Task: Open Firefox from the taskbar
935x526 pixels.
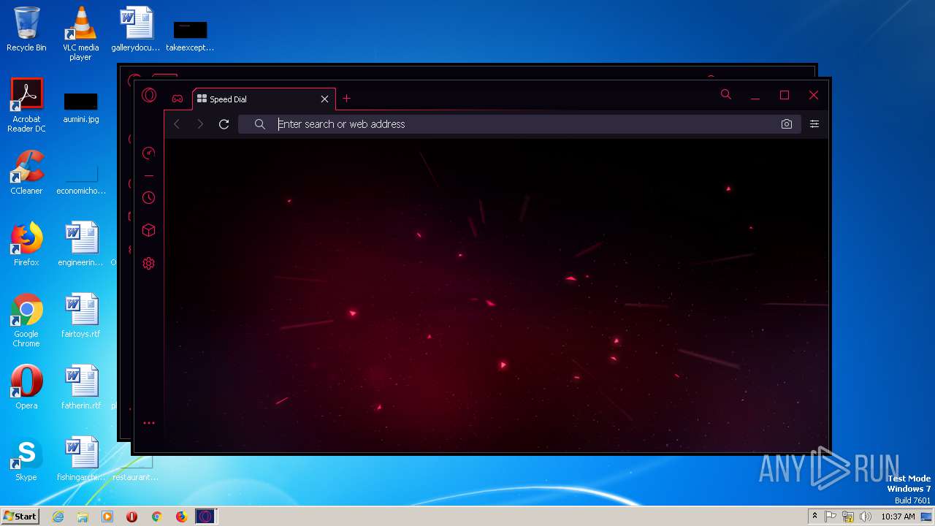Action: click(x=181, y=517)
